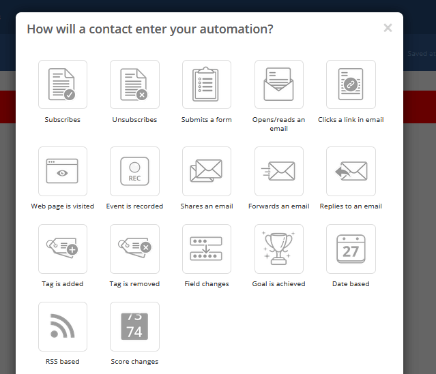Click the "Replies to an email" label
Image resolution: width=436 pixels, height=374 pixels.
(351, 206)
